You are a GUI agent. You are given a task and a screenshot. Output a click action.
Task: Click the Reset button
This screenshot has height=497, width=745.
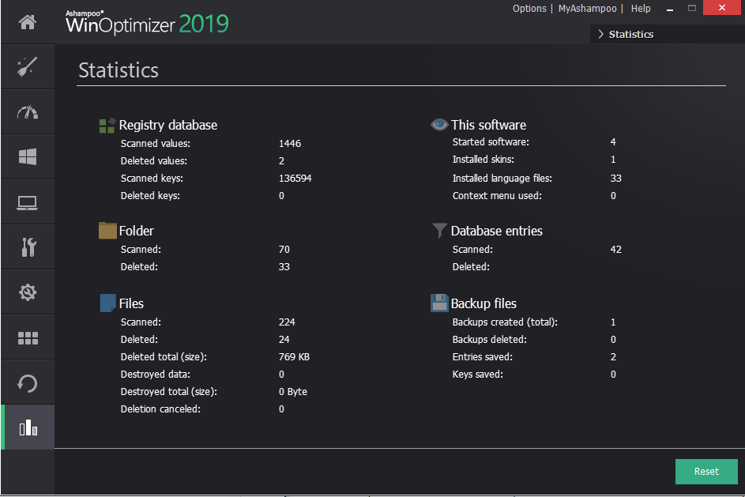(706, 472)
